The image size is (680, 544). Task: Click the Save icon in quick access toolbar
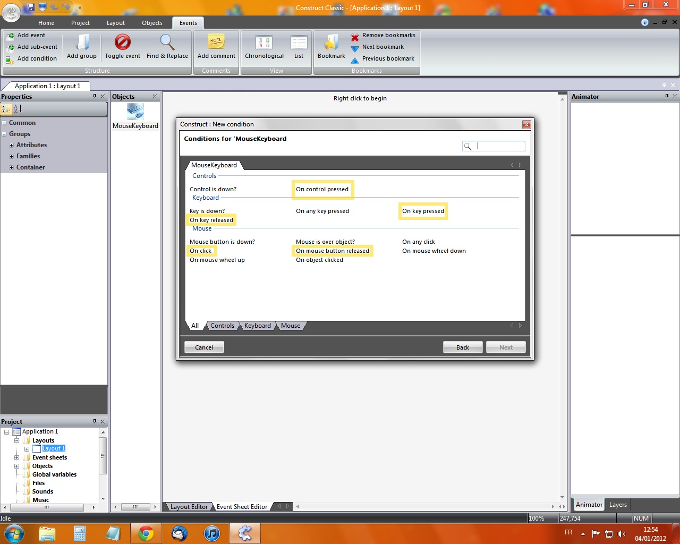pyautogui.click(x=31, y=7)
